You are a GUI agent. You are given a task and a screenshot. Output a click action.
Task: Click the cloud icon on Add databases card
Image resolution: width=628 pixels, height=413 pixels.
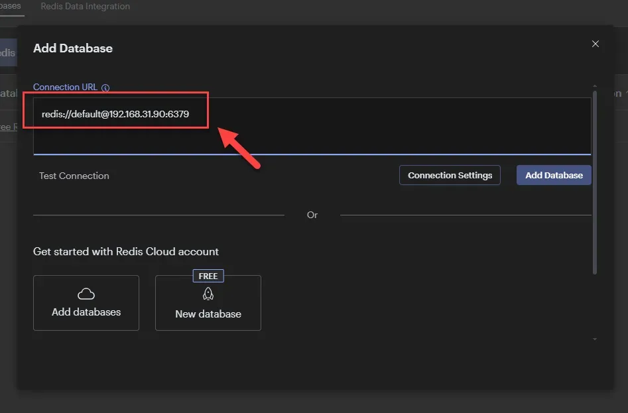86,294
